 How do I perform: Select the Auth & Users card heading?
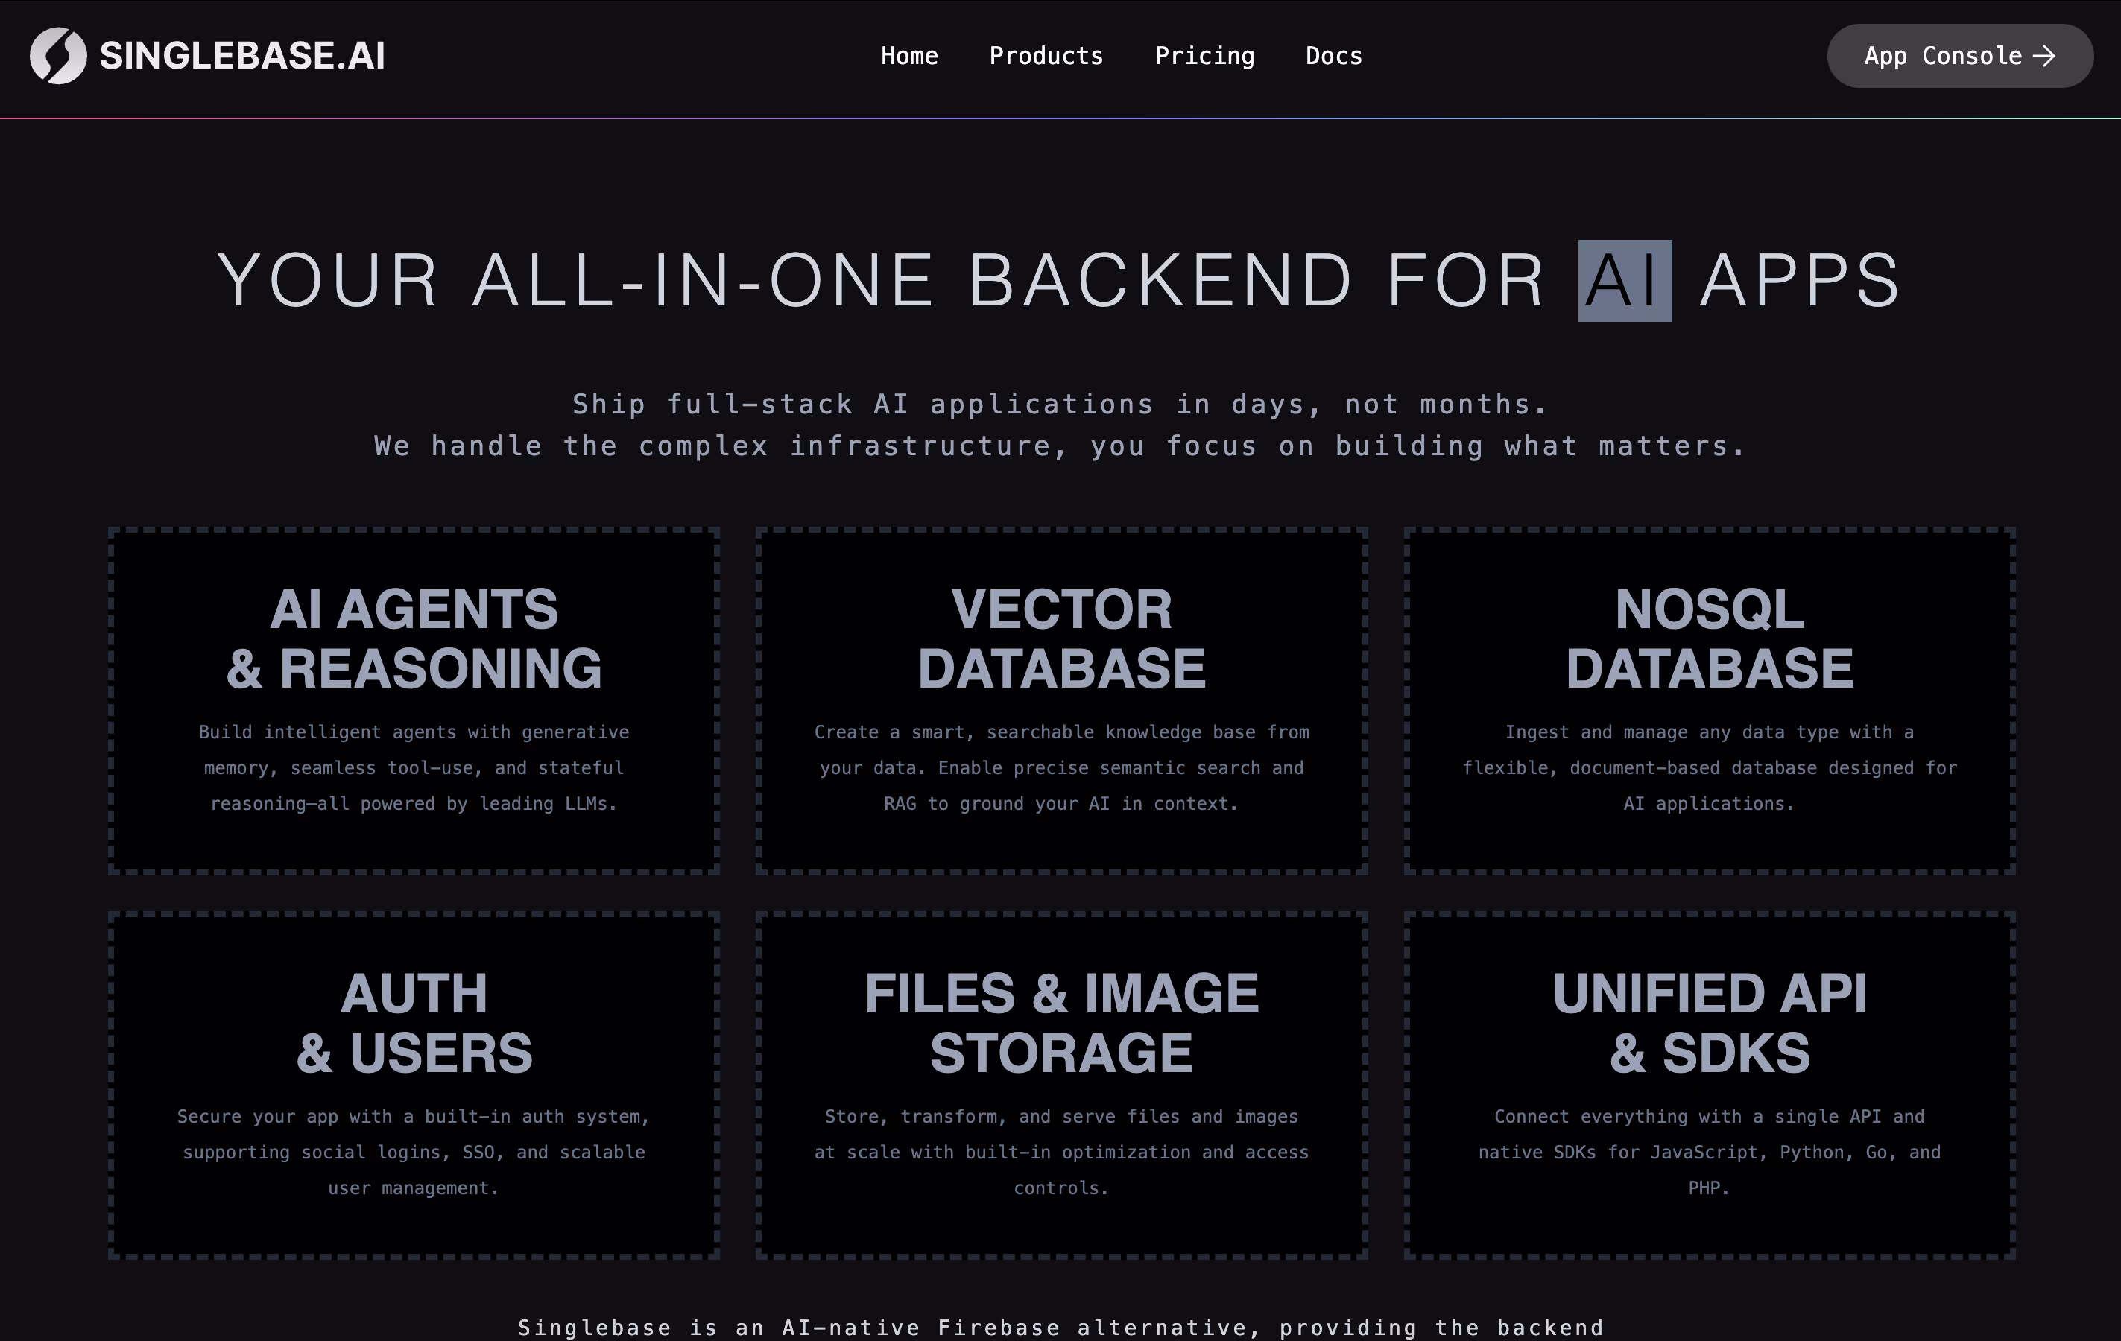click(x=414, y=1022)
